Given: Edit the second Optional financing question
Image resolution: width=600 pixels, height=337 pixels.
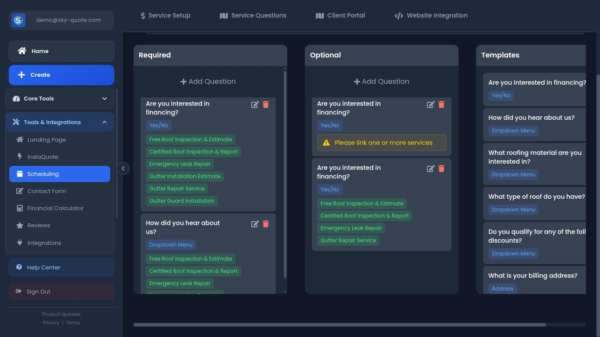Looking at the screenshot, I should point(430,168).
